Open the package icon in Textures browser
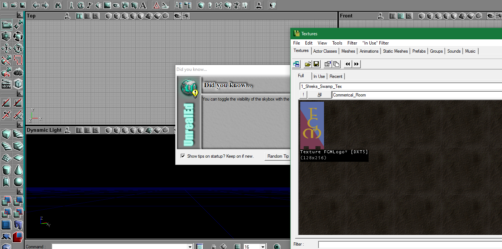 tap(307, 64)
